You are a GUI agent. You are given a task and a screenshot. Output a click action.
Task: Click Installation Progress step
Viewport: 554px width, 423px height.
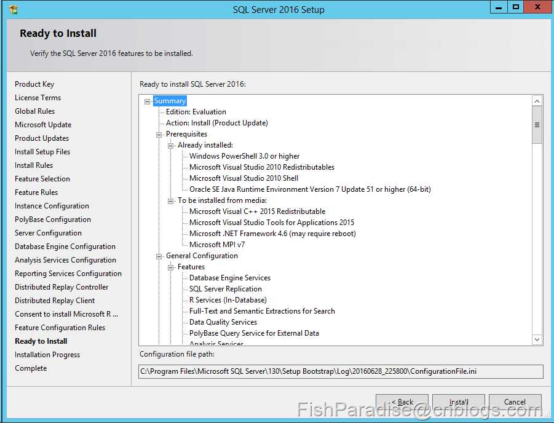47,354
